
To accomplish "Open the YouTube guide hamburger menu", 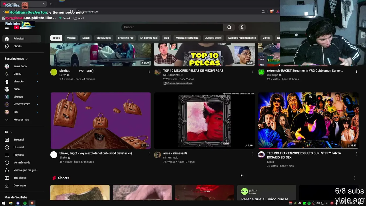I will pyautogui.click(x=7, y=27).
